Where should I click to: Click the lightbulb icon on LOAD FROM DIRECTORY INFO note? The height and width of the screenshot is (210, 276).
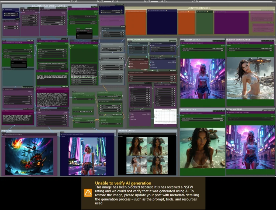[x=167, y=10]
